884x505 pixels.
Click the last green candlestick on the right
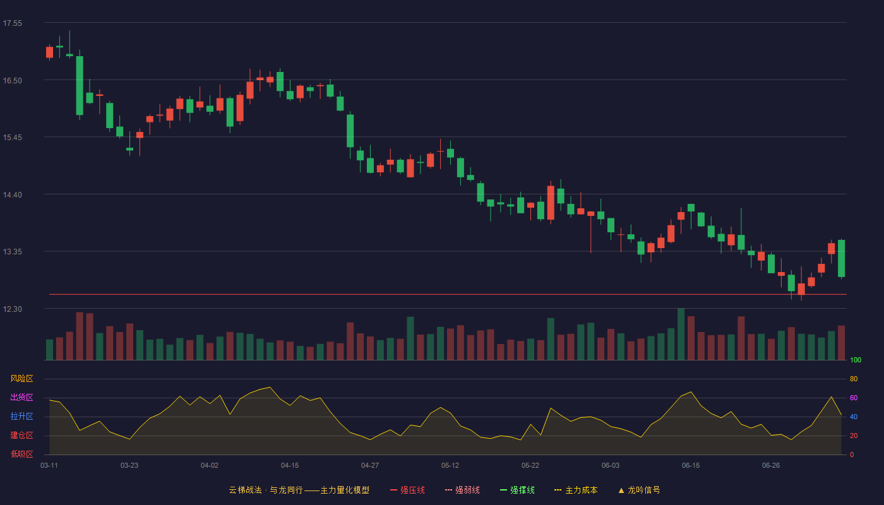coord(841,258)
